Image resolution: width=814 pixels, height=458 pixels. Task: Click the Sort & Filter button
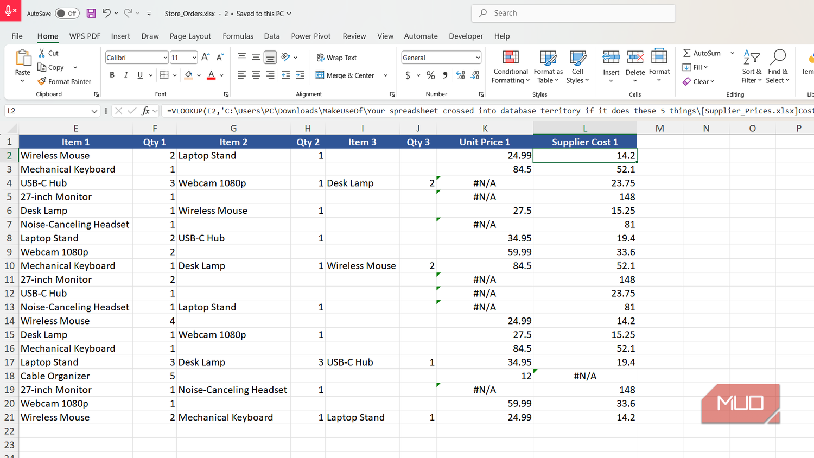coord(752,66)
